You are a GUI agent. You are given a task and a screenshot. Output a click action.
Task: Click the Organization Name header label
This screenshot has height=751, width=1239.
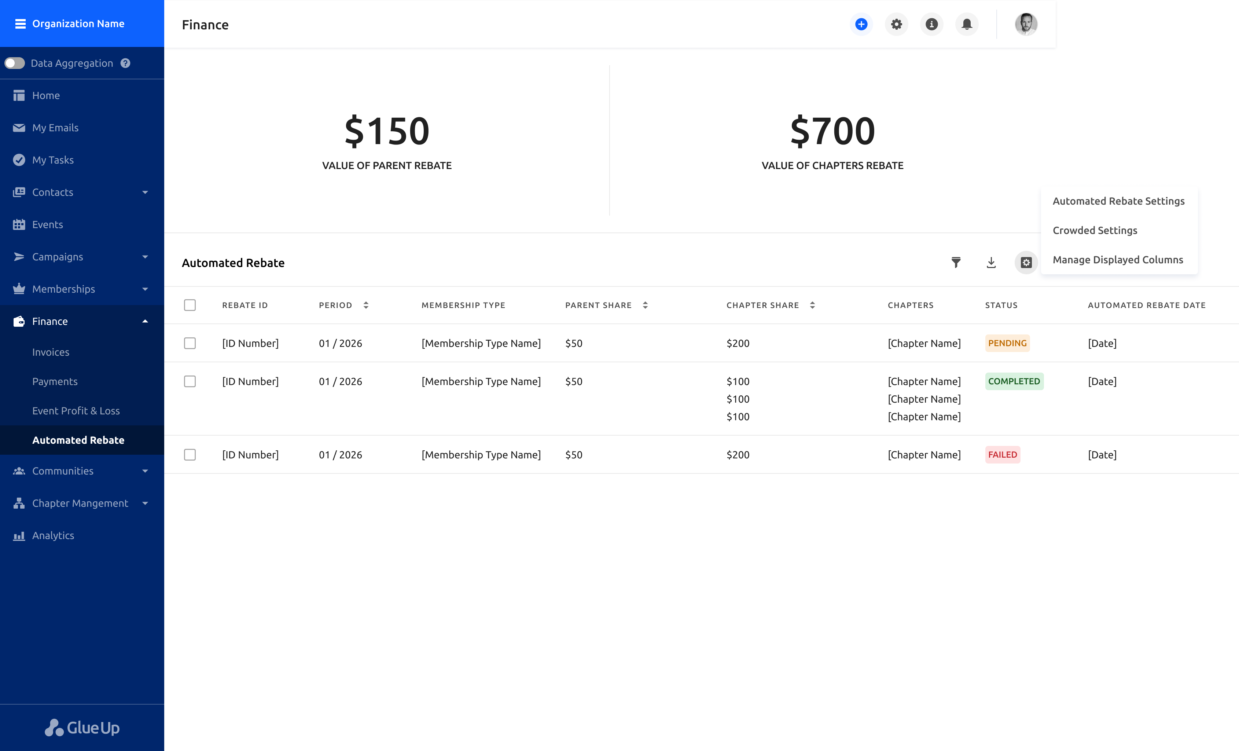pyautogui.click(x=78, y=23)
